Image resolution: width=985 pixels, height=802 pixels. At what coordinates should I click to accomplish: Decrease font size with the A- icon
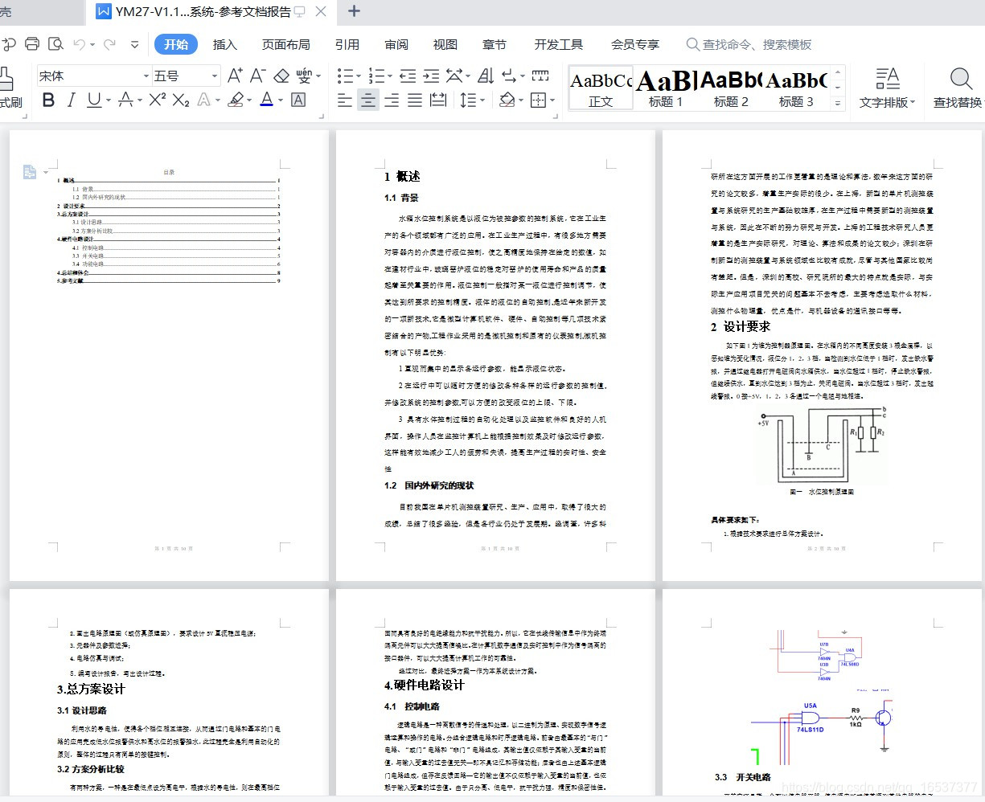(257, 76)
